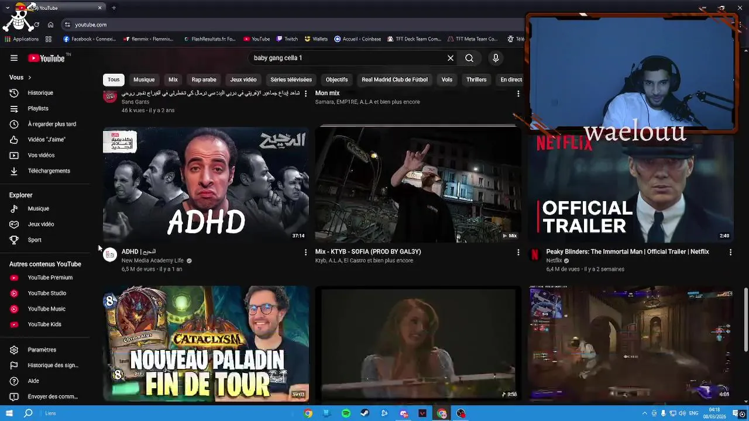
Task: Open more options for Mix - KTYB - SOFIA
Action: [518, 252]
